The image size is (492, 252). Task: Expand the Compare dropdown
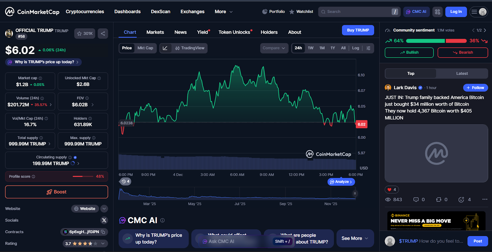pos(274,48)
